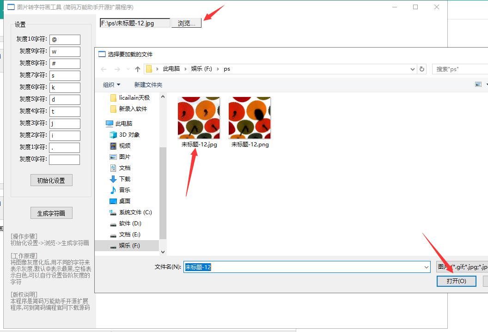Change the view mode via the top-right icon

(478, 85)
